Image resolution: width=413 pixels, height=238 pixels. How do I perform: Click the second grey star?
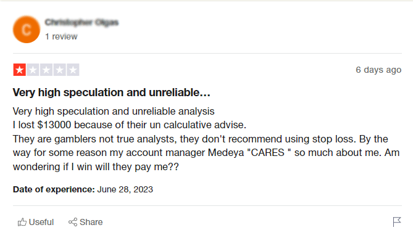click(x=33, y=70)
